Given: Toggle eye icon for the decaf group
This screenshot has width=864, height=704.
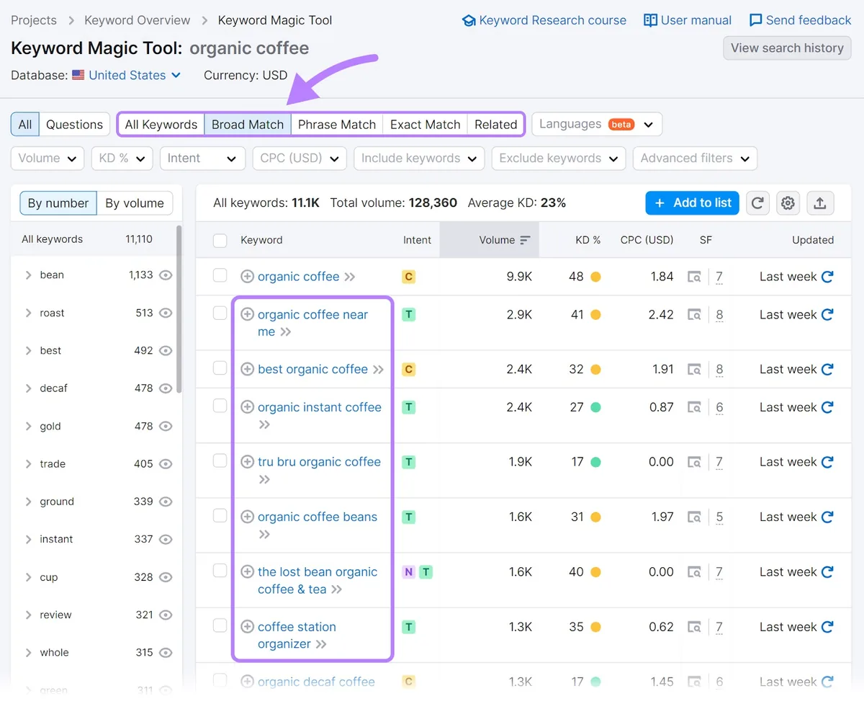Looking at the screenshot, I should [166, 388].
